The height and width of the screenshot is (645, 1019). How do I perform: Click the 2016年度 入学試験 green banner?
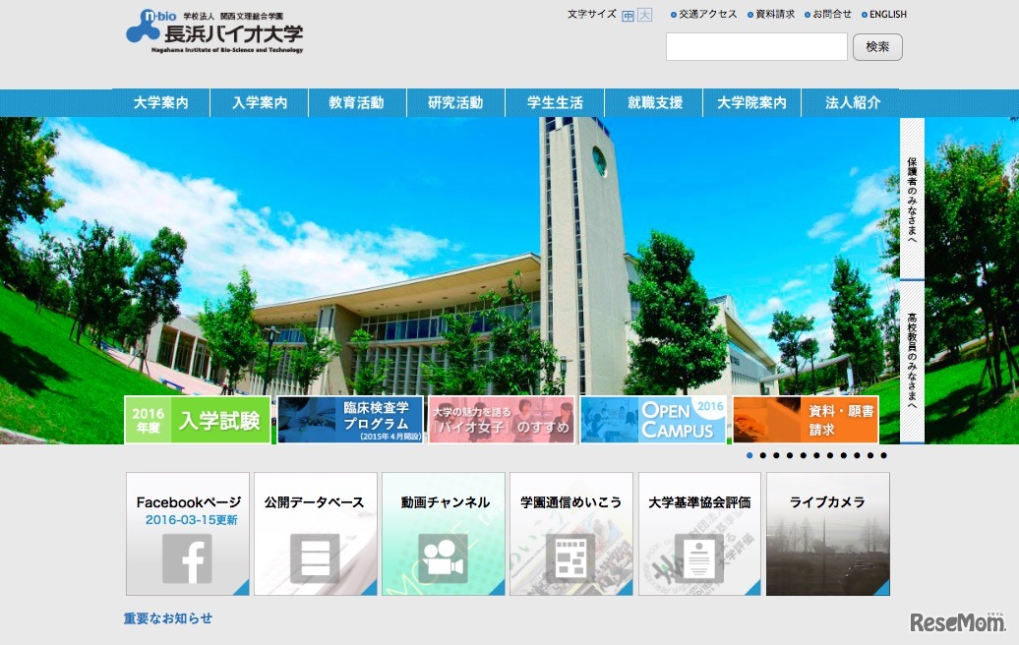(x=195, y=421)
